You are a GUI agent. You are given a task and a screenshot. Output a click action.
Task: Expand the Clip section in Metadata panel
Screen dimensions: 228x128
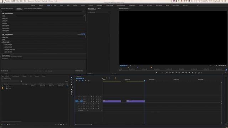coord(1,14)
